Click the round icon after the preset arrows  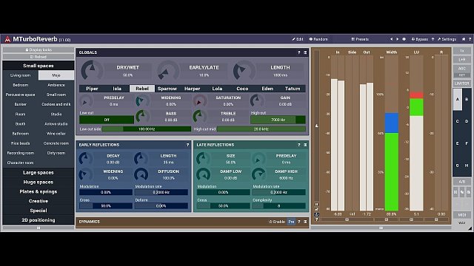pyautogui.click(x=404, y=39)
